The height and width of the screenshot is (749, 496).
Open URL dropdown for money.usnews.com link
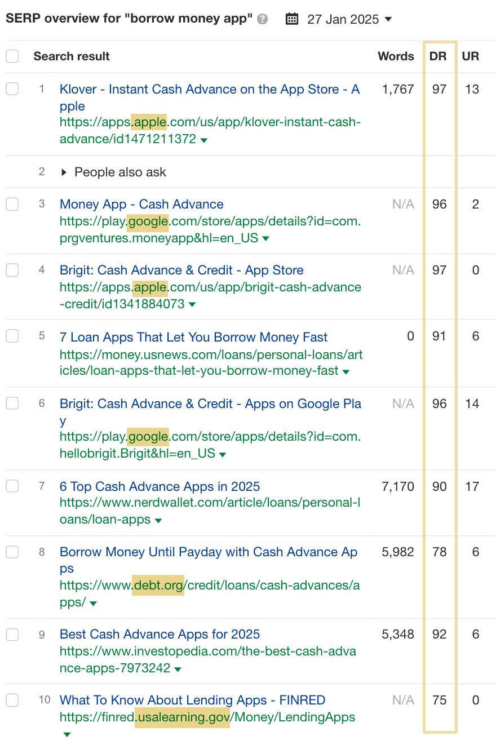(346, 371)
